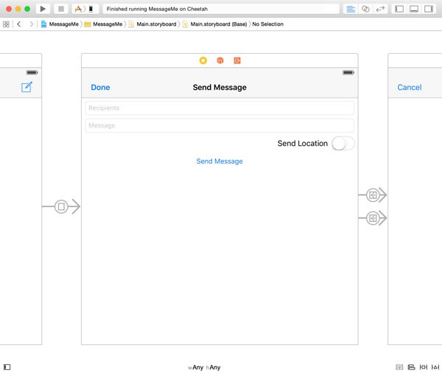Open No Selection jump bar item
The height and width of the screenshot is (373, 442).
pyautogui.click(x=268, y=24)
